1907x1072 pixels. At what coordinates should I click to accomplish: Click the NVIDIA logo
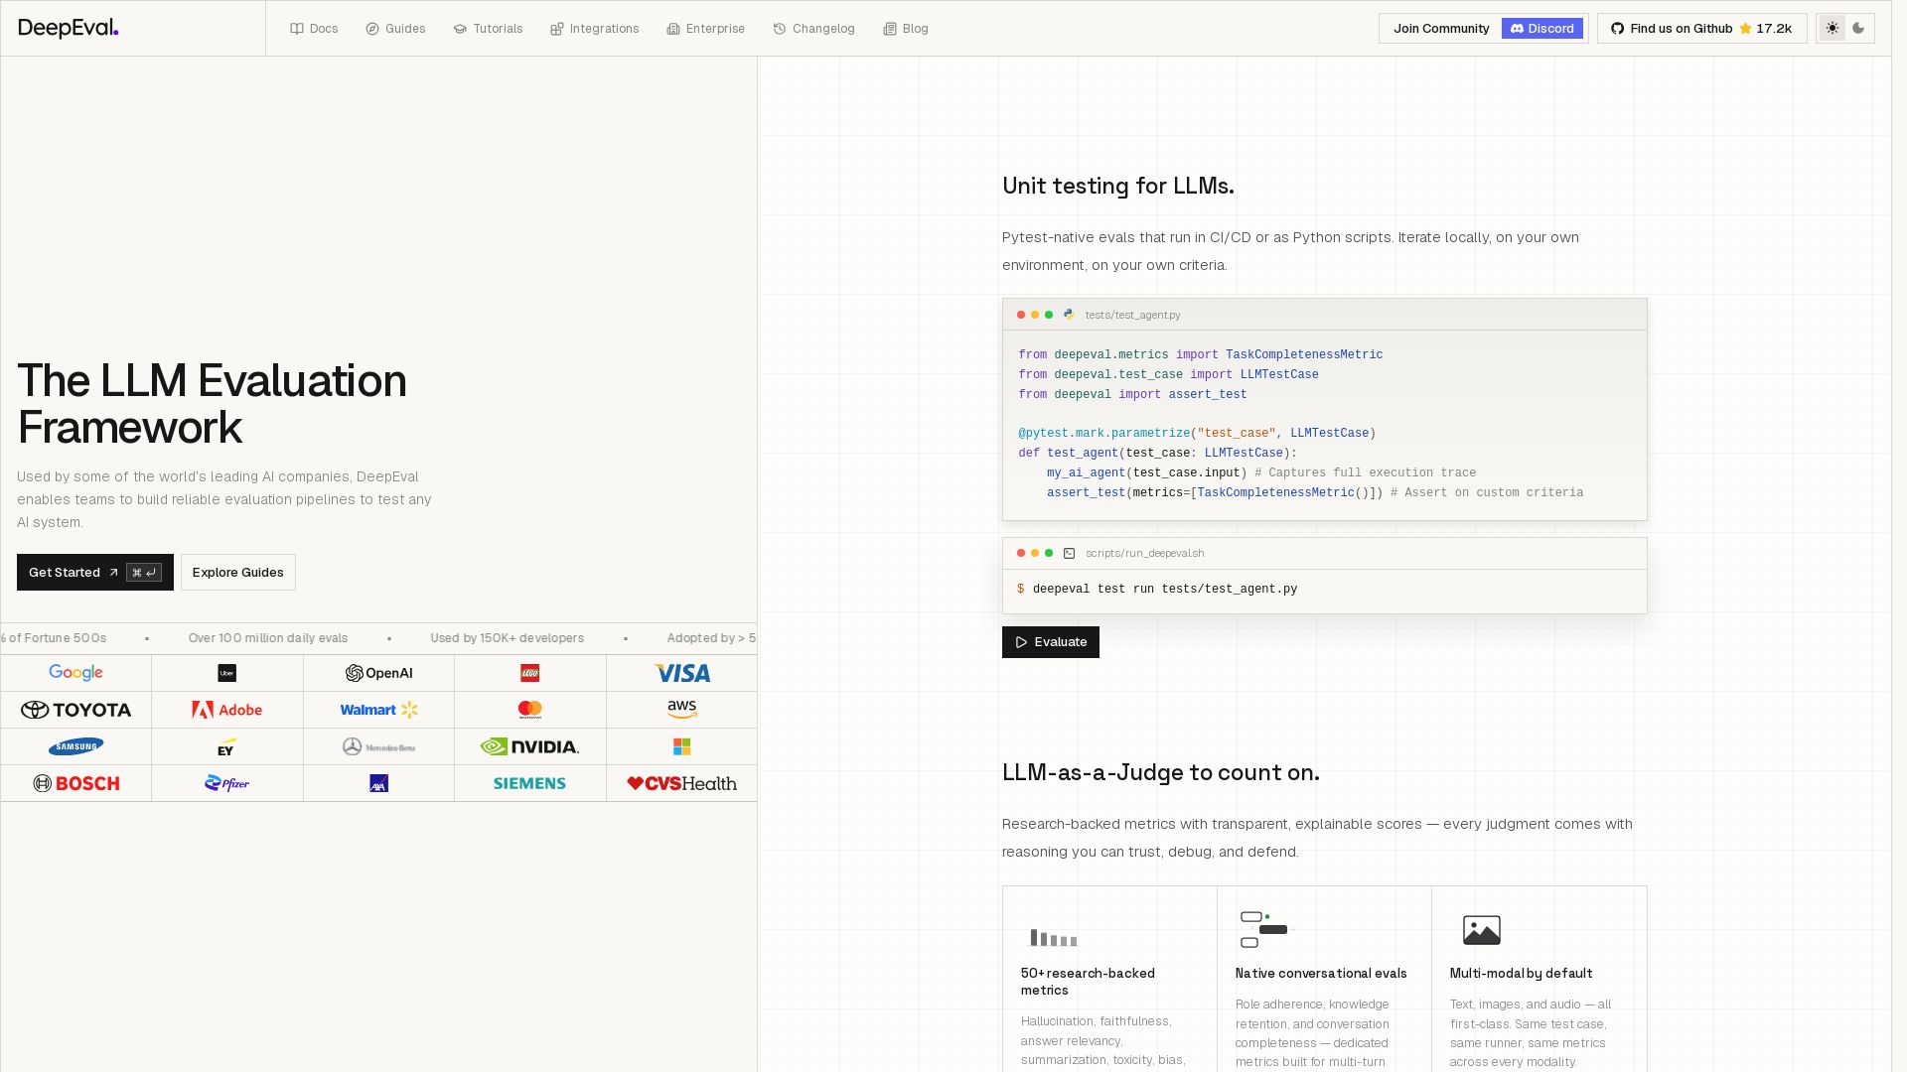(530, 746)
